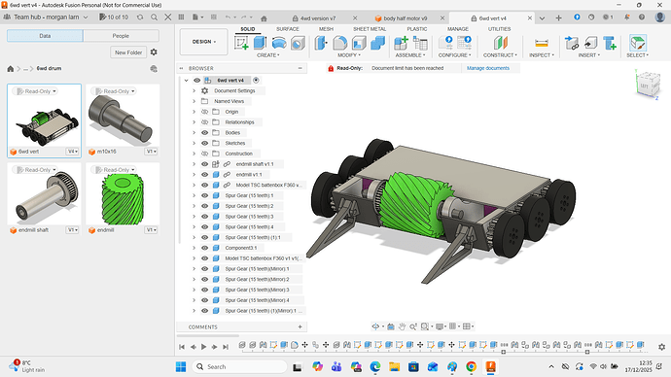Open the endmill file thumbnail
671x377 pixels.
click(123, 198)
